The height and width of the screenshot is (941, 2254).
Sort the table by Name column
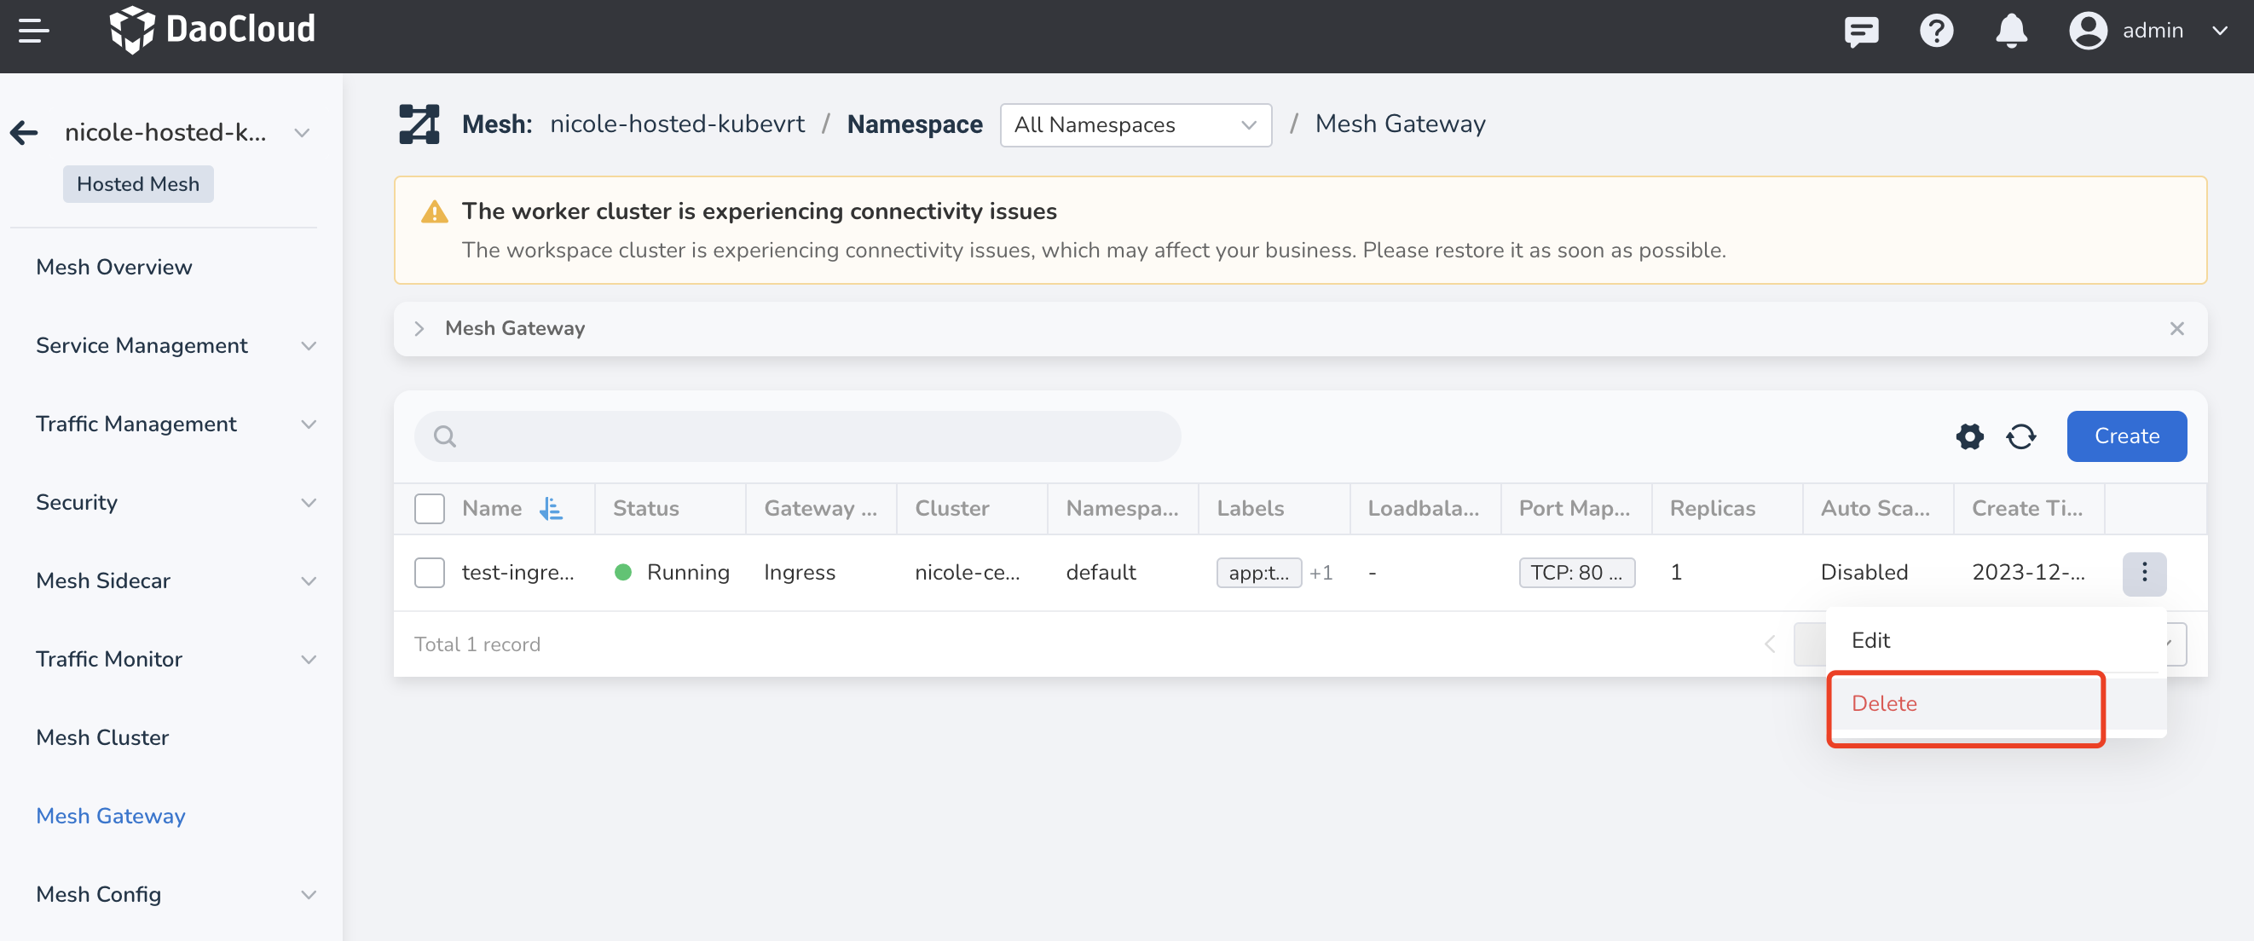pyautogui.click(x=552, y=508)
